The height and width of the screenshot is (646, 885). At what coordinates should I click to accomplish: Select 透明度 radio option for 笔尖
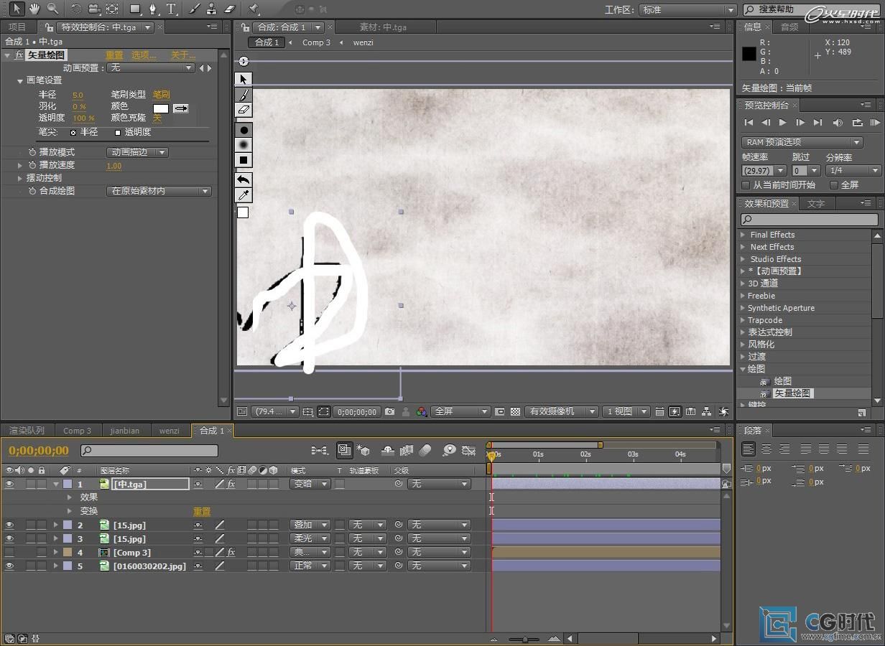pyautogui.click(x=118, y=133)
